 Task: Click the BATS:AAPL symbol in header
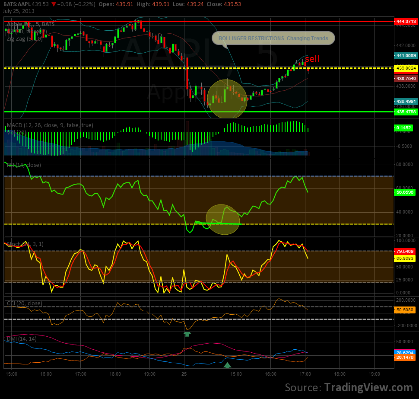pyautogui.click(x=16, y=4)
